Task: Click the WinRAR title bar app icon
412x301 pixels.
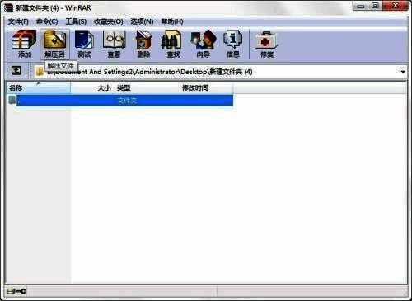Action: (8, 7)
